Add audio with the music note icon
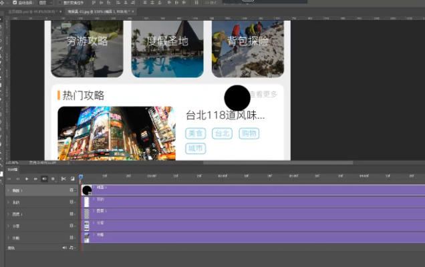The image size is (425, 267). [x=72, y=248]
